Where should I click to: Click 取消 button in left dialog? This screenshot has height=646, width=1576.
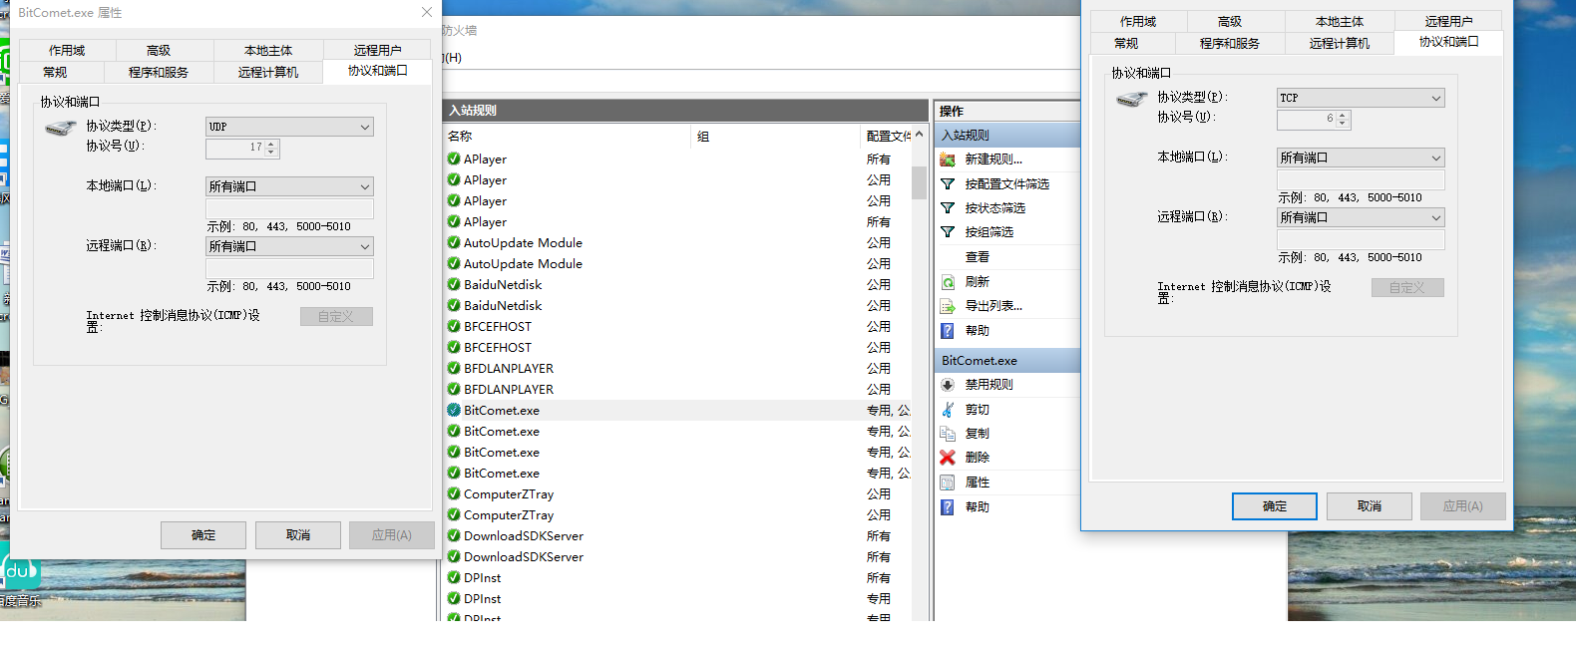(297, 535)
